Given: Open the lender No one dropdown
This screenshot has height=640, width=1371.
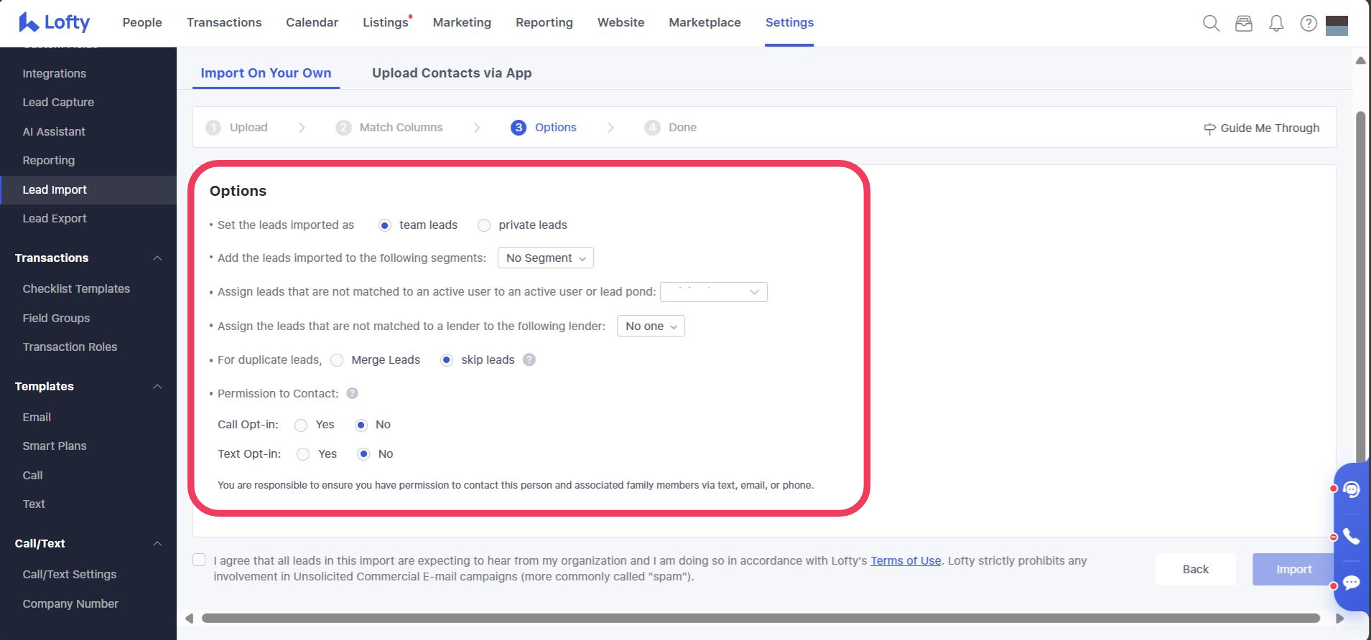Looking at the screenshot, I should point(651,326).
